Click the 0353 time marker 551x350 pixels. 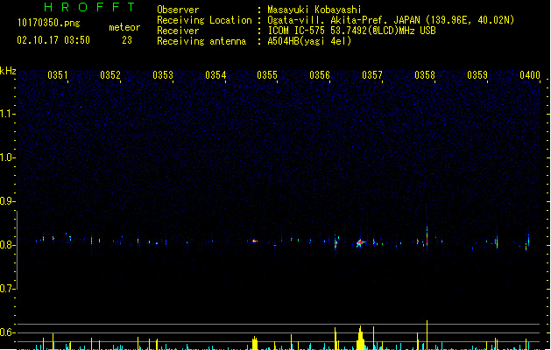click(163, 75)
